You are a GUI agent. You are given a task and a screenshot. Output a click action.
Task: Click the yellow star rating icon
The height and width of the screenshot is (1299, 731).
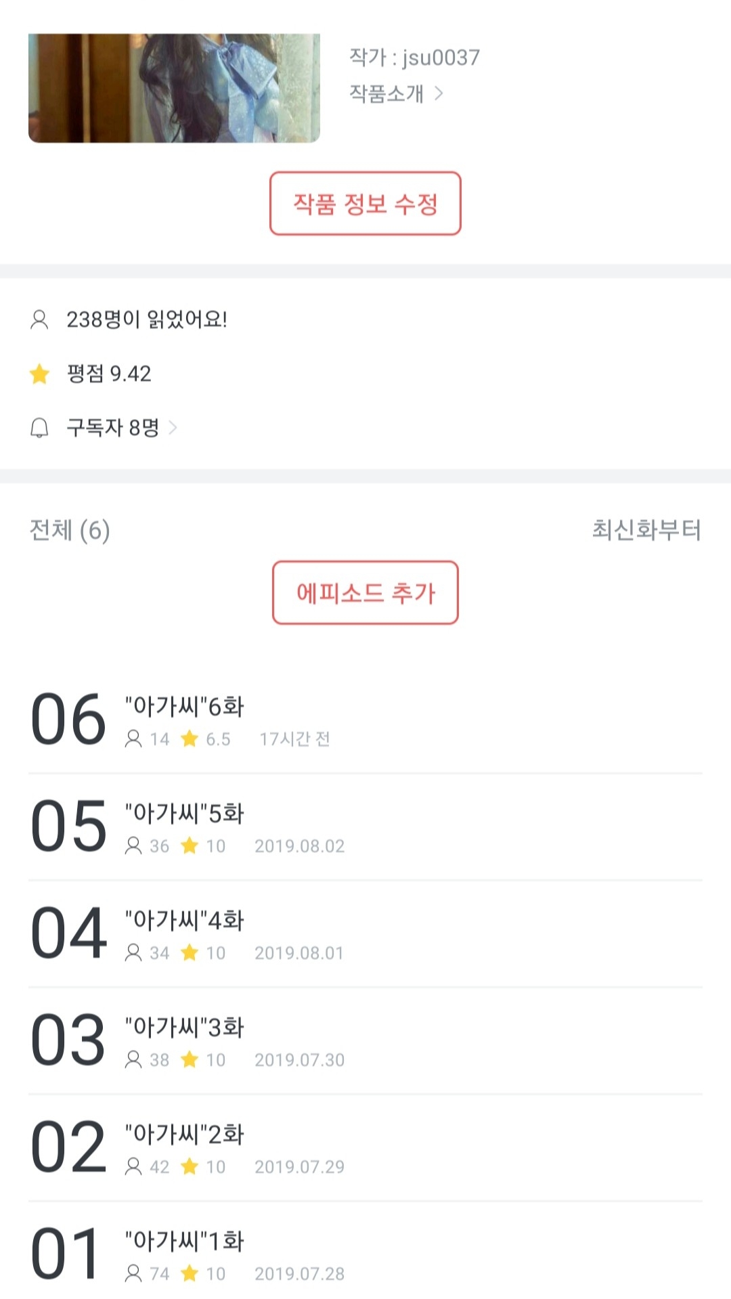(40, 374)
